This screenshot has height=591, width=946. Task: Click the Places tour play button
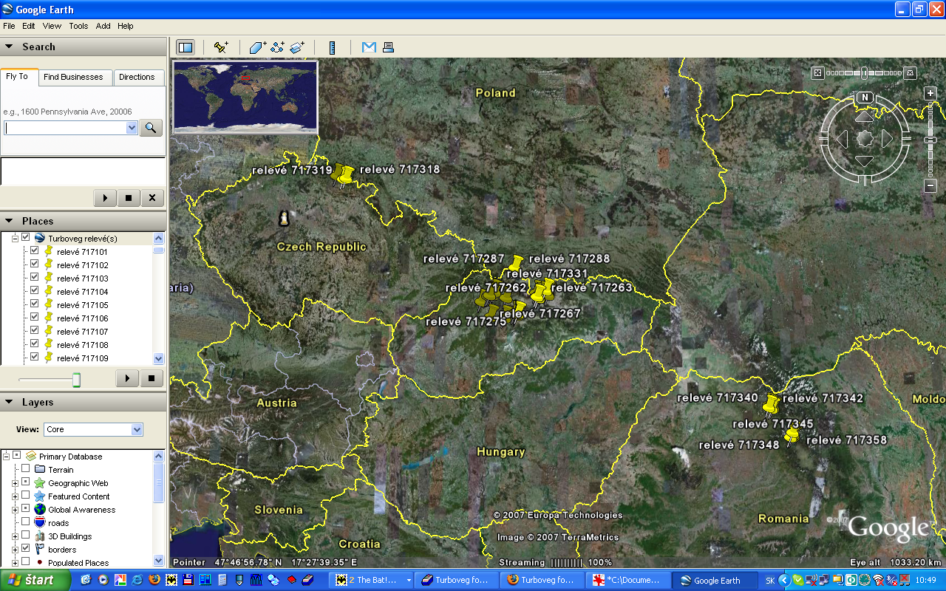pyautogui.click(x=127, y=378)
